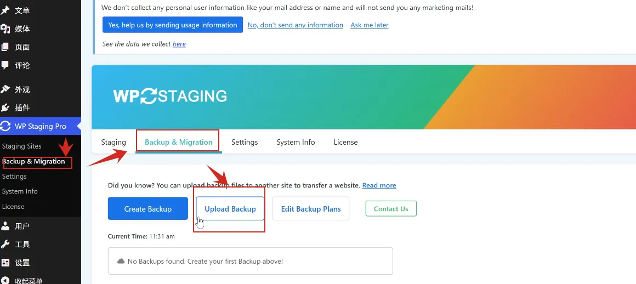Select the Pages icon in sidebar
This screenshot has width=636, height=284.
[5, 47]
